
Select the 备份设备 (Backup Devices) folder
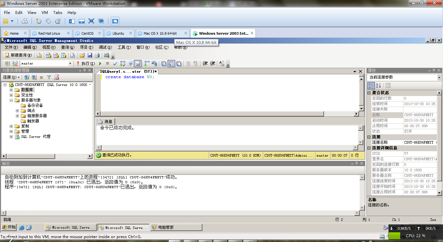(x=35, y=105)
